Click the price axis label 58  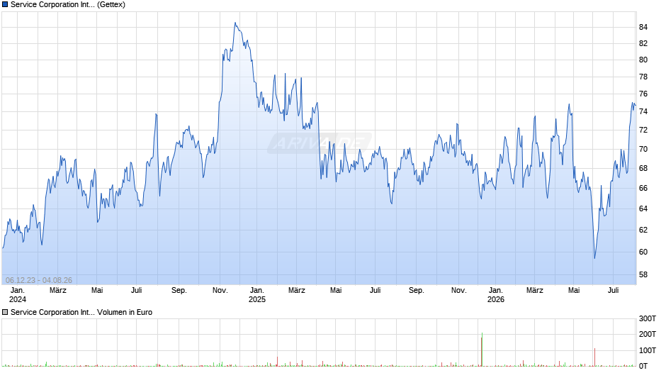click(x=643, y=274)
